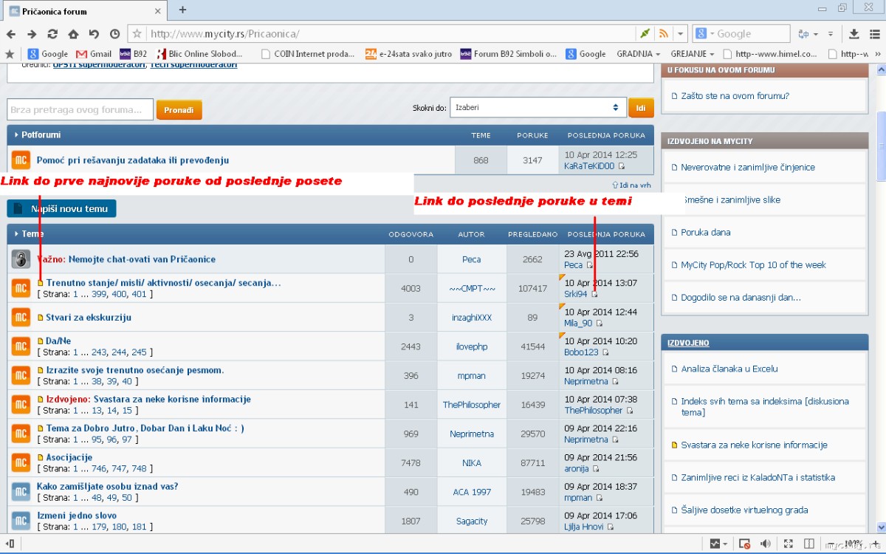Open a new tab with the plus button
Viewport: 886px width, 554px height.
pyautogui.click(x=182, y=10)
